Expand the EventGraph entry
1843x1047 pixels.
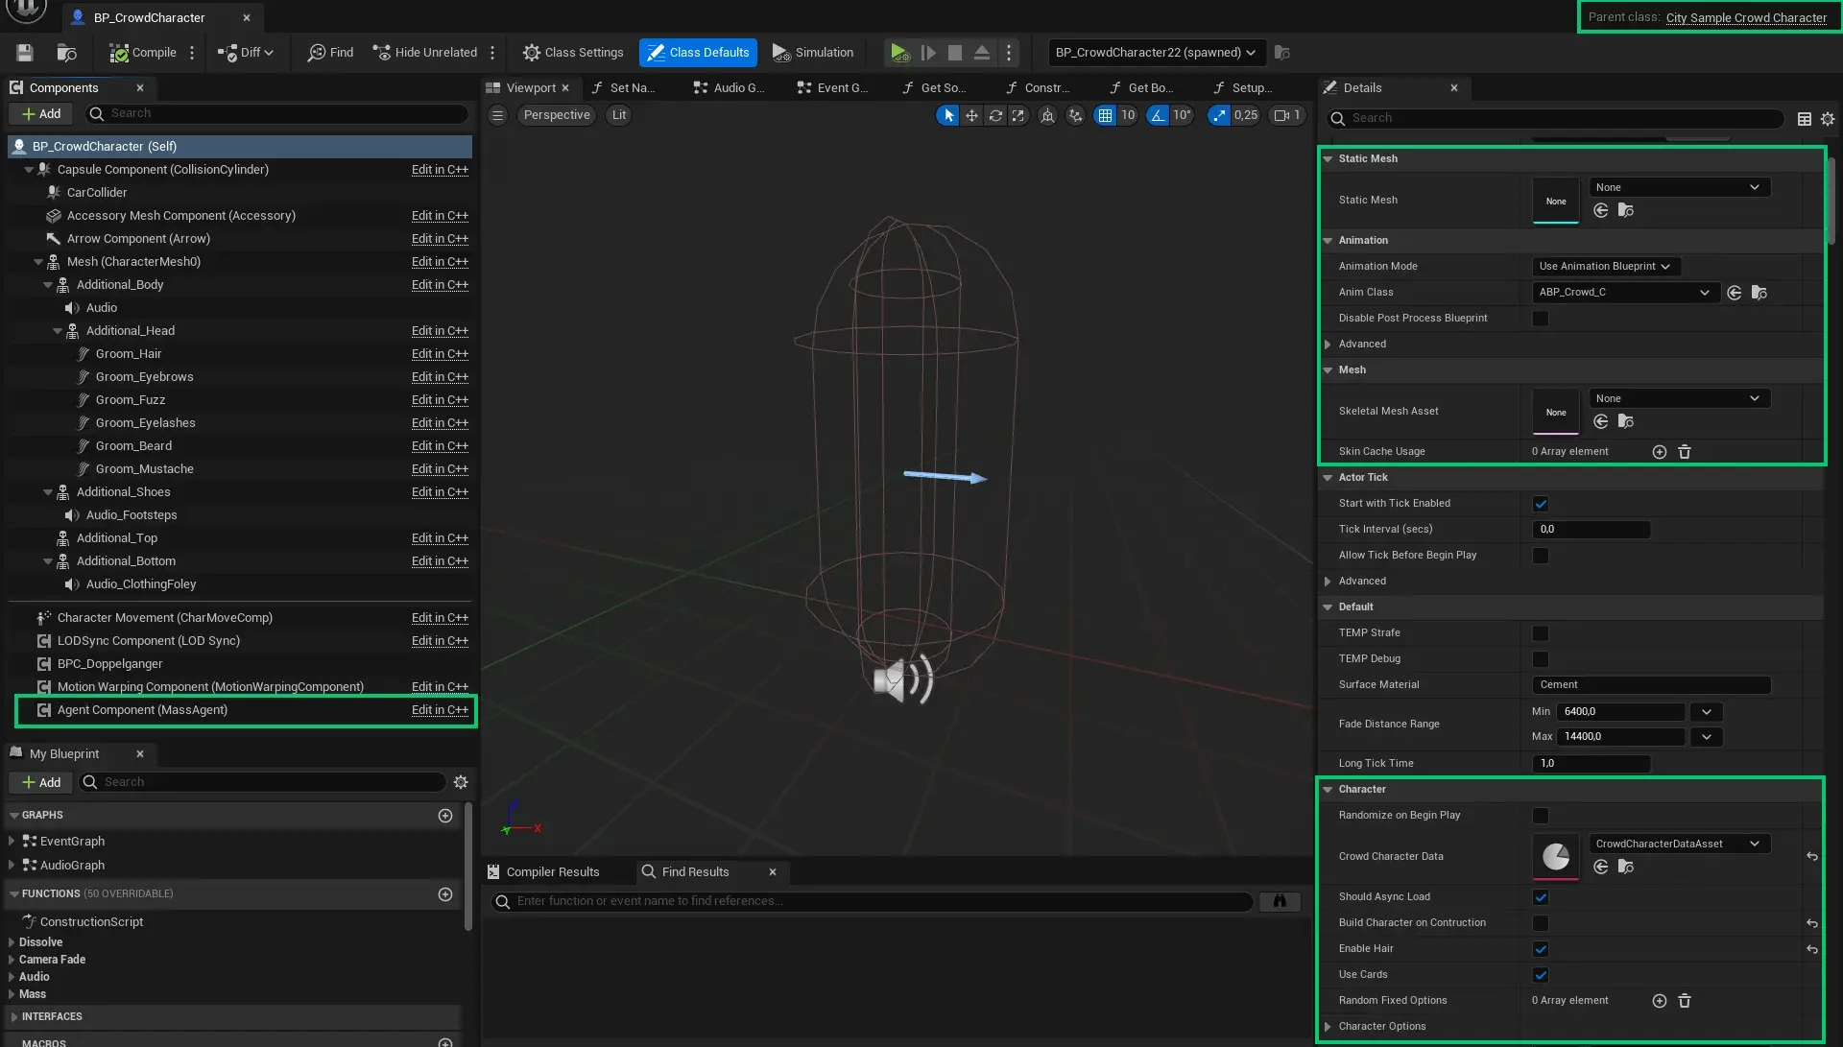11,841
